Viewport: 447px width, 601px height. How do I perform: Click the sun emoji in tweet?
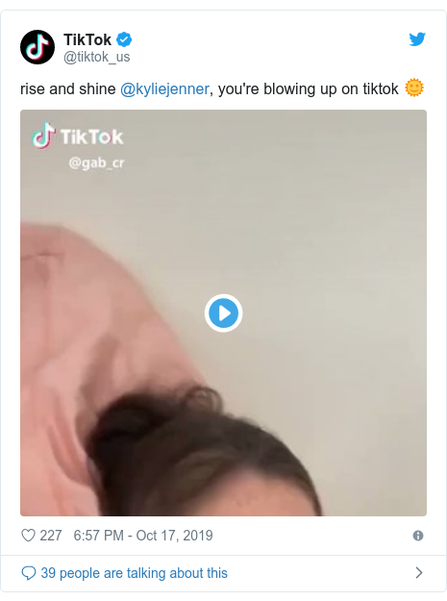[x=414, y=88]
